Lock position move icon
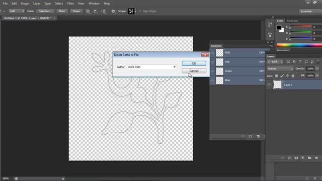This screenshot has height=181, width=322. coord(287,76)
